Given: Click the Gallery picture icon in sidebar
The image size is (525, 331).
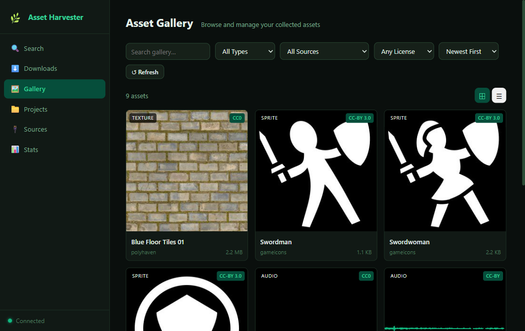Looking at the screenshot, I should [15, 89].
